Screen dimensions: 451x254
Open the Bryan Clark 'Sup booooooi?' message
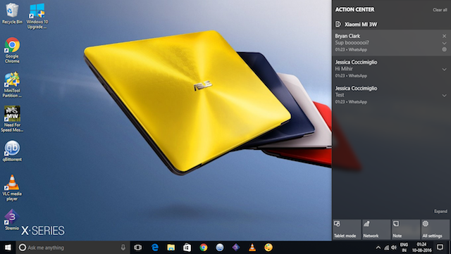click(x=392, y=43)
